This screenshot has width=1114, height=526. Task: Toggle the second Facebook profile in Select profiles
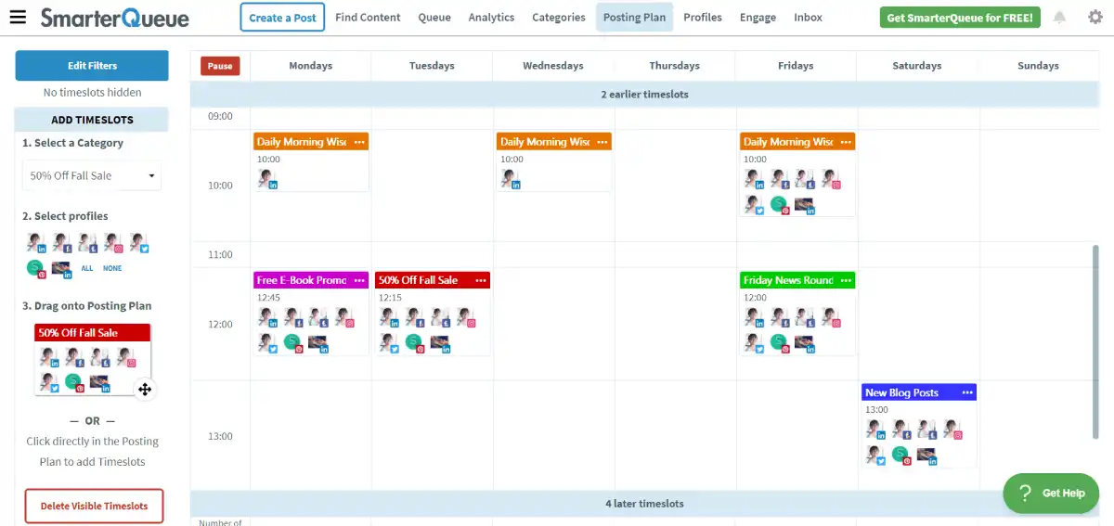coord(87,243)
